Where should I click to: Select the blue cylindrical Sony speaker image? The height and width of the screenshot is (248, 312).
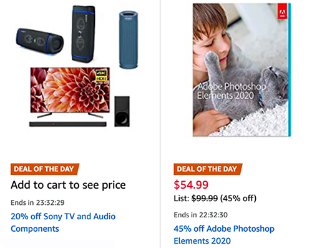tap(129, 39)
